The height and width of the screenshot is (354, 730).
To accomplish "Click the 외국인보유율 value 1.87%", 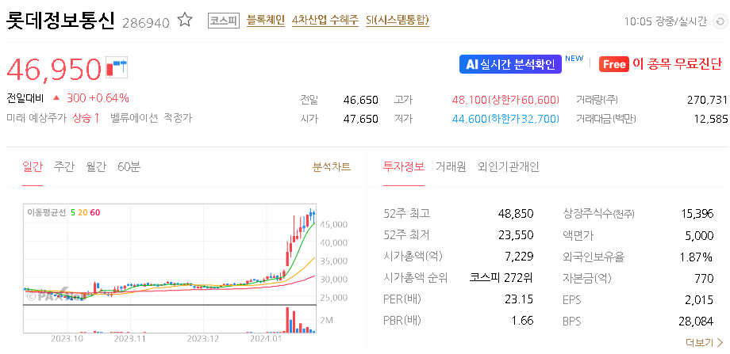I will [697, 257].
